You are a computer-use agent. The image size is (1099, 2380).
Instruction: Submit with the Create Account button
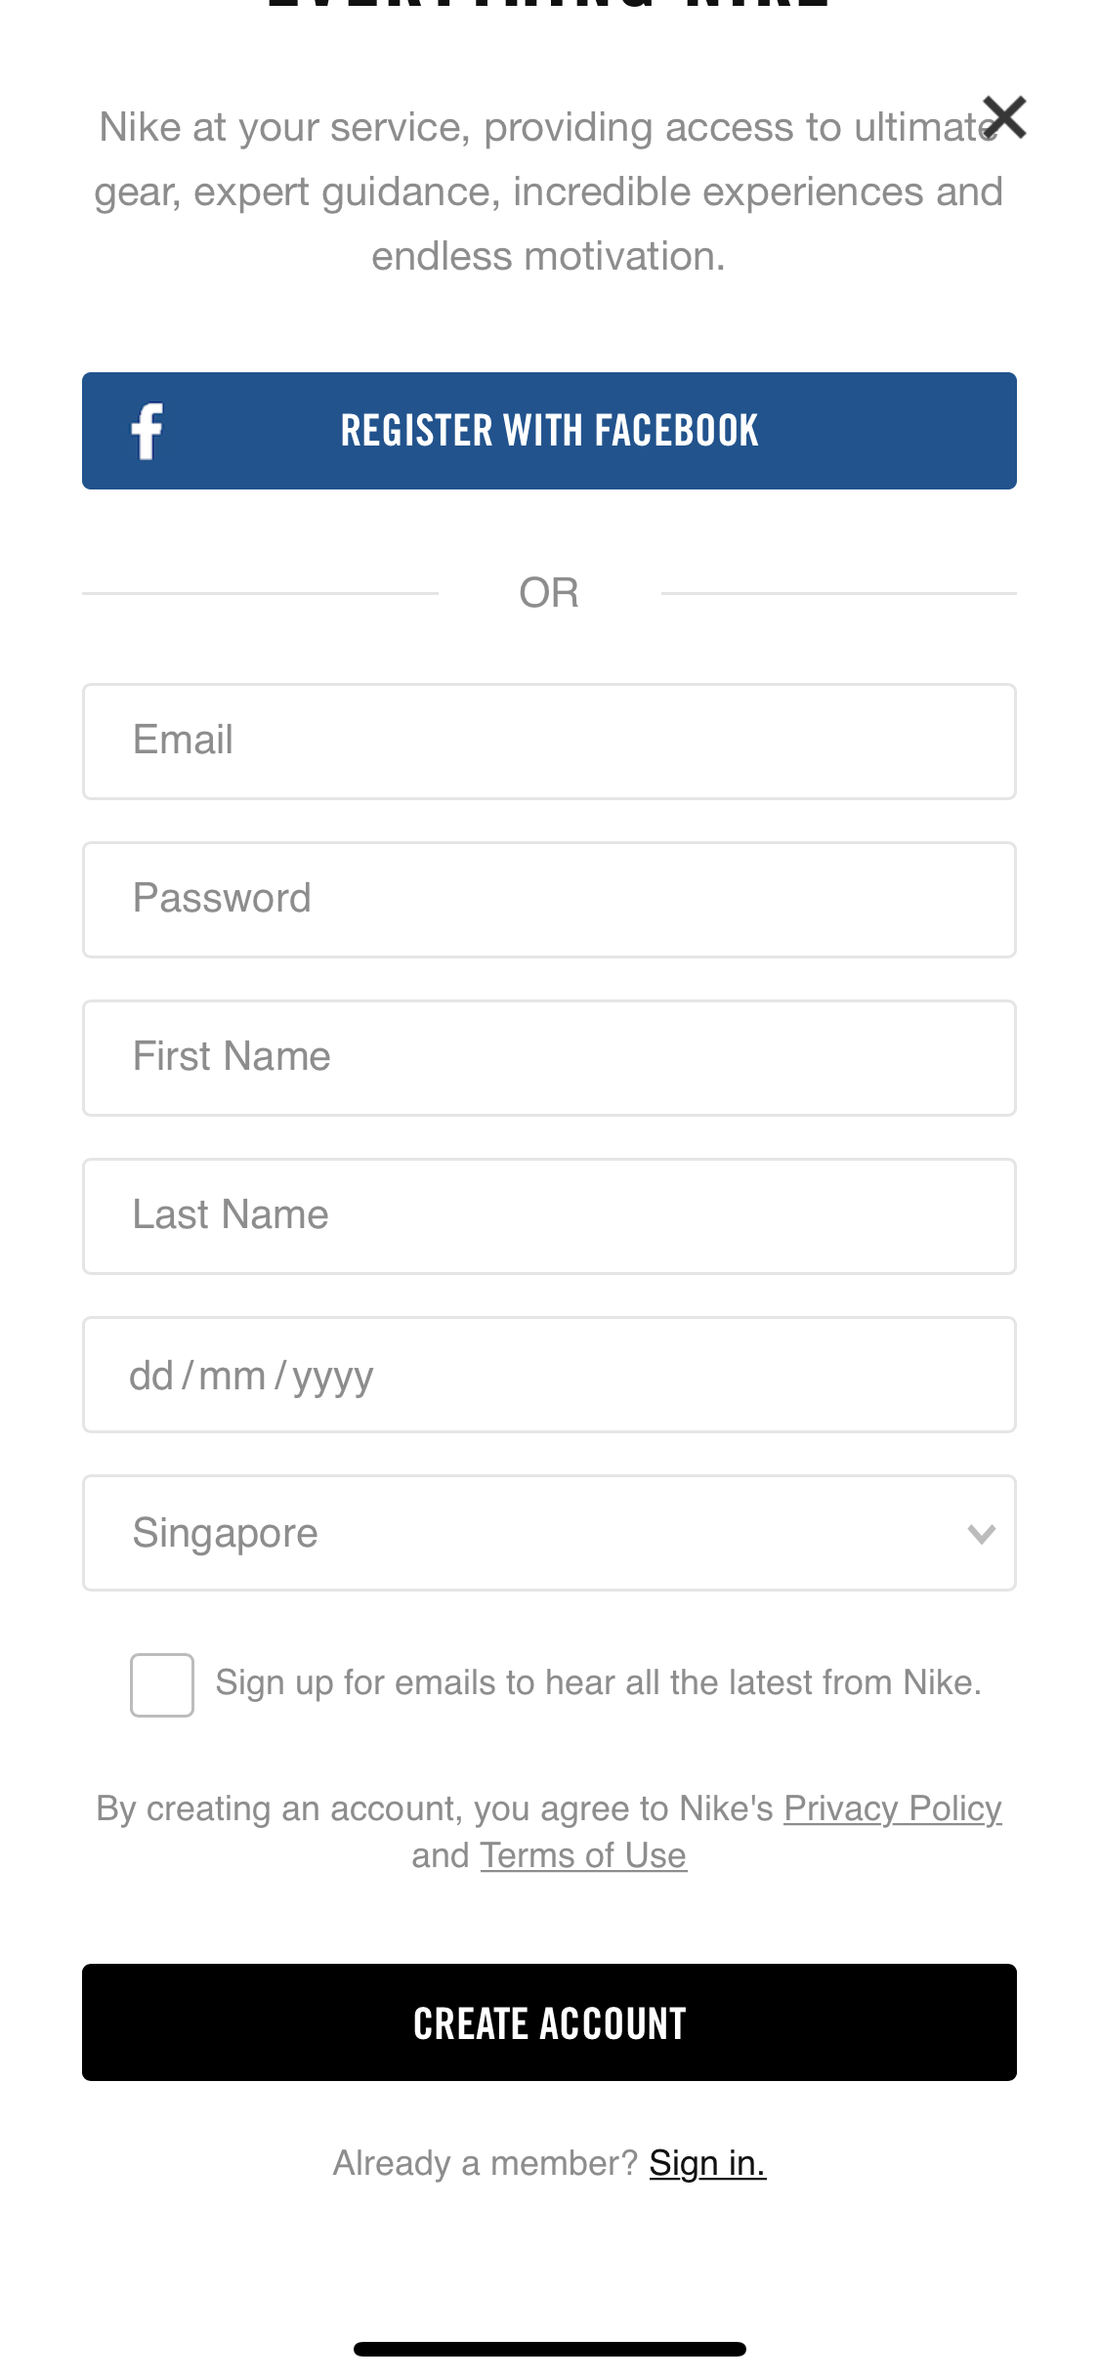click(549, 2022)
